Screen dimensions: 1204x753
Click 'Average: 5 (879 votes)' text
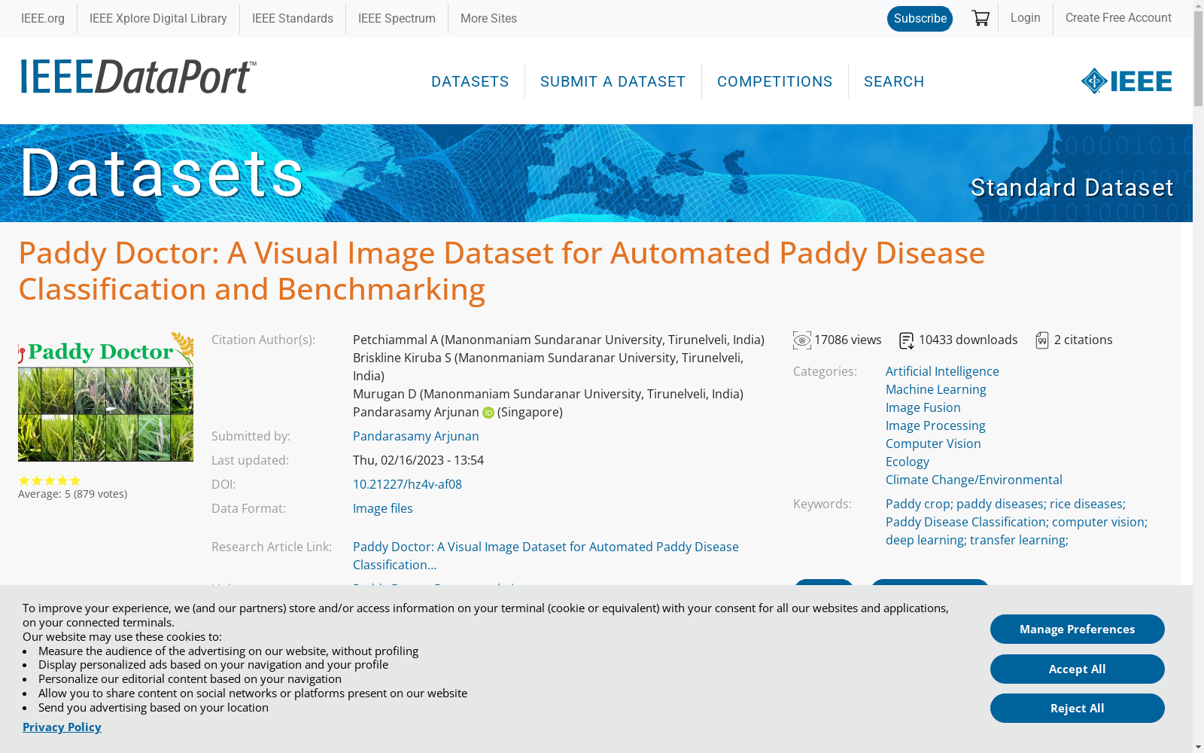[73, 494]
